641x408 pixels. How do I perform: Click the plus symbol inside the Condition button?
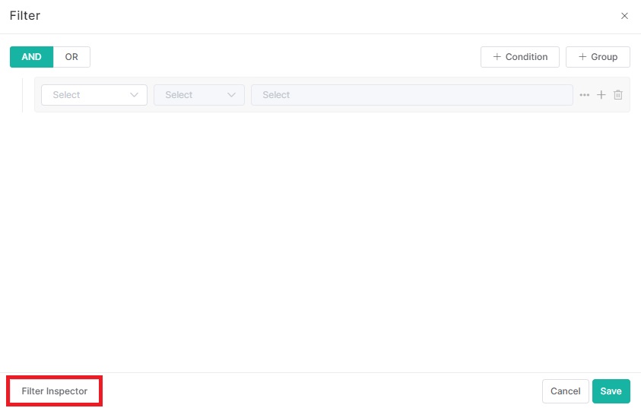497,57
